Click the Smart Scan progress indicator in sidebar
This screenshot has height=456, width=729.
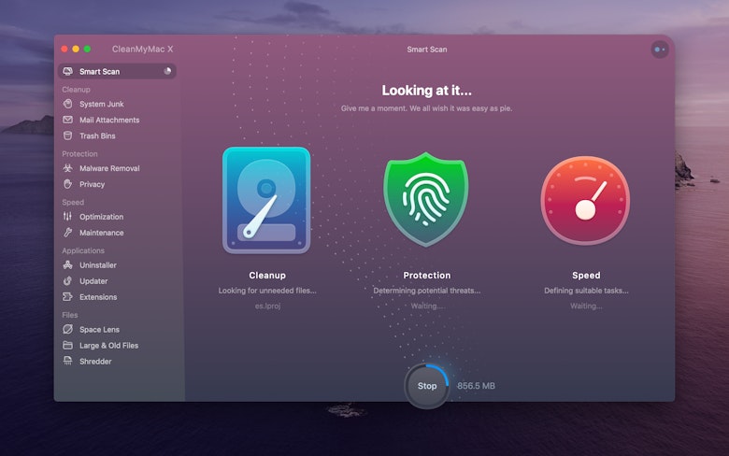tap(167, 71)
